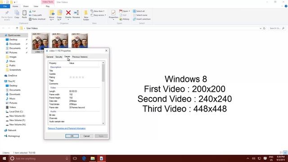Switch to the View ribbon tab
The width and height of the screenshot is (288, 162).
tap(36, 6)
